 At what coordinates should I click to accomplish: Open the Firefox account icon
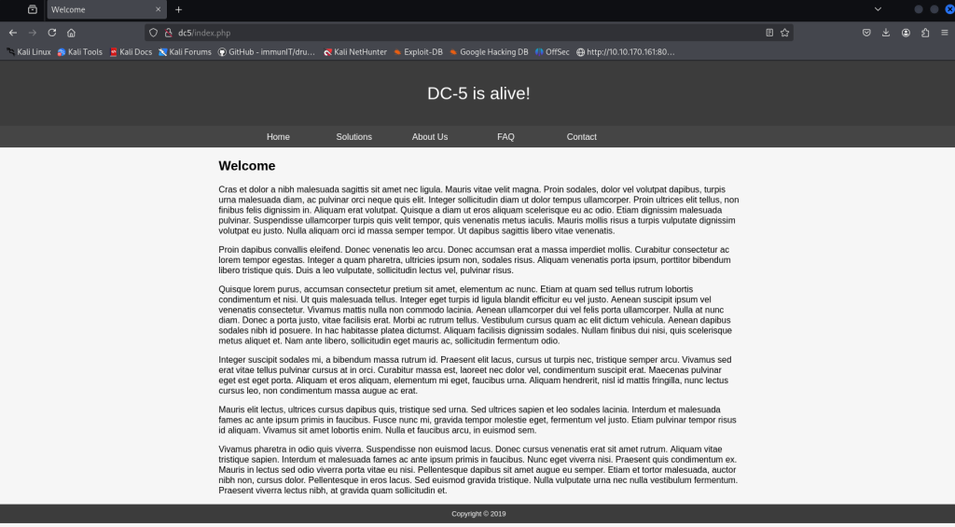coord(906,32)
